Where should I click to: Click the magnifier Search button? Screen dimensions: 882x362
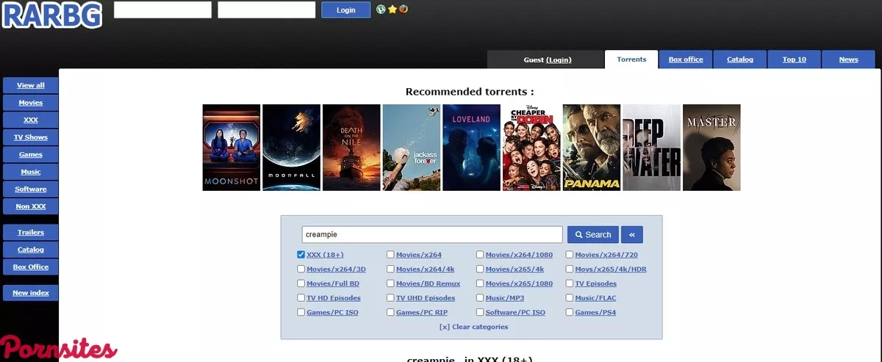tap(592, 234)
